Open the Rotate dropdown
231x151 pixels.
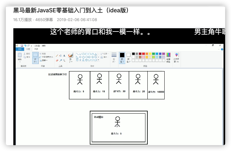click(x=47, y=60)
